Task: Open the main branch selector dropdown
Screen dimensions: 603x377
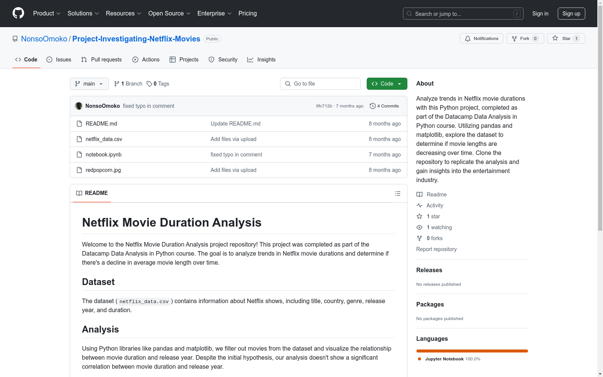Action: click(x=89, y=84)
